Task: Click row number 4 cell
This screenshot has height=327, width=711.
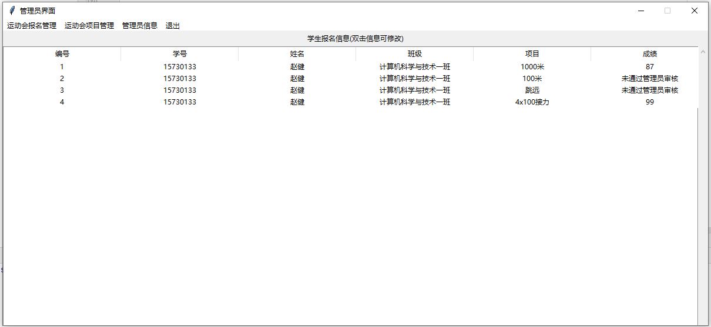Action: [62, 102]
